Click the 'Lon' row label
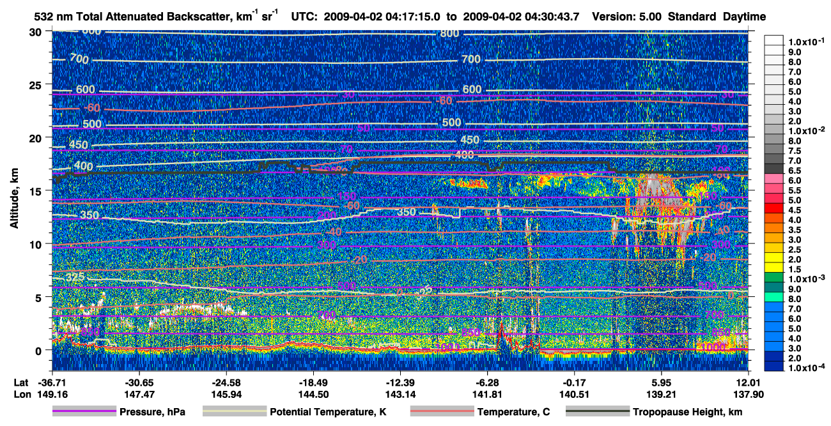The width and height of the screenshot is (831, 426). (x=22, y=395)
